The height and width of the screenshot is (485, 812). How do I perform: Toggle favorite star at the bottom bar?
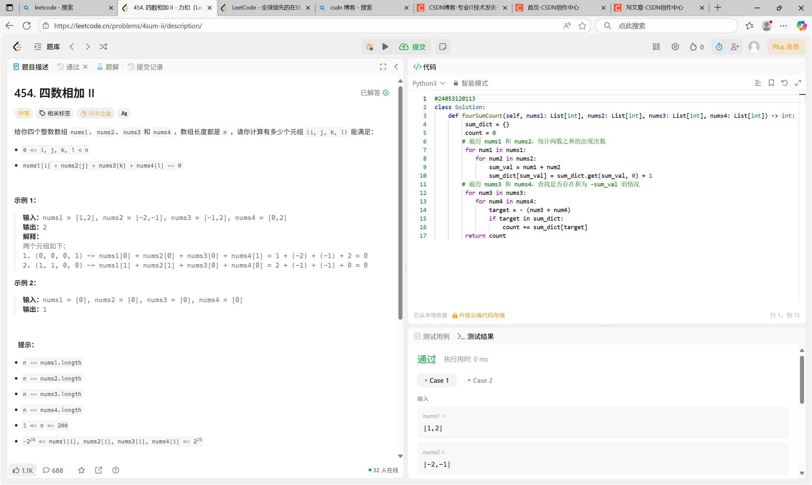pyautogui.click(x=82, y=470)
